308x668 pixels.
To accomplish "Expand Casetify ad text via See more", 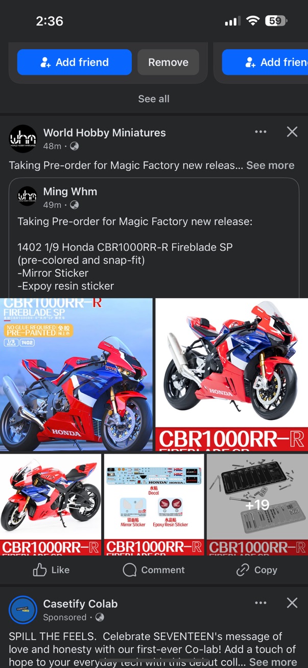I will tap(273, 662).
